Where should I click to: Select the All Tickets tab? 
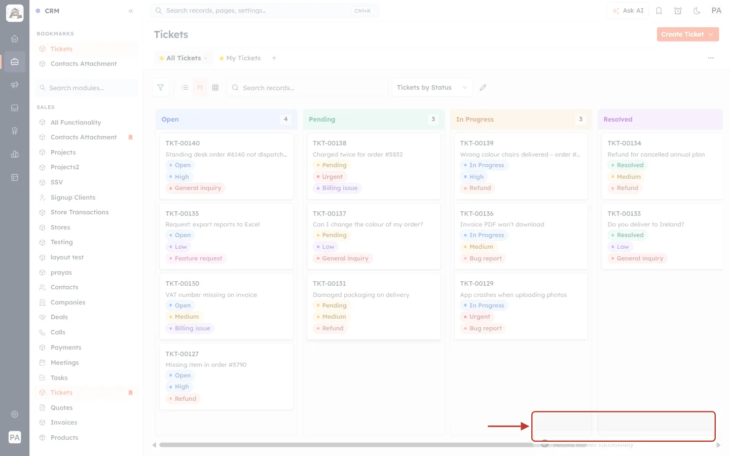pyautogui.click(x=183, y=58)
